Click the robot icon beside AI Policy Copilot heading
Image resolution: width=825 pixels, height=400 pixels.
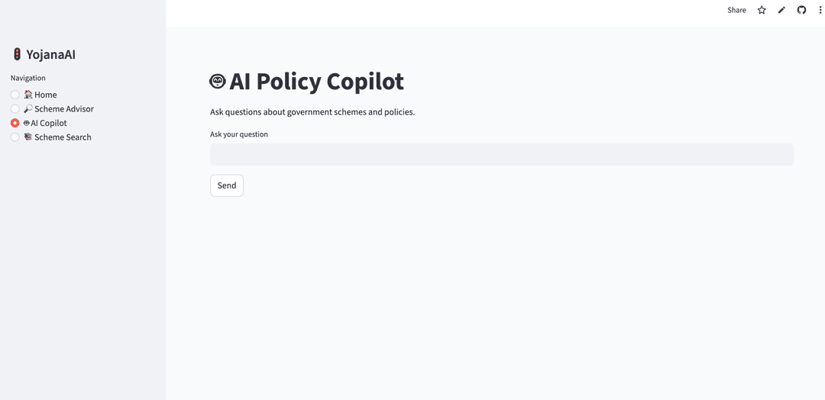(x=218, y=81)
